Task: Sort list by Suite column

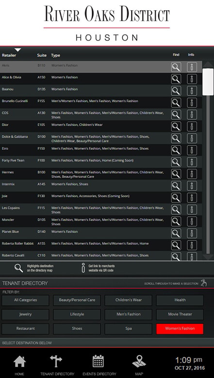Action: (x=42, y=55)
